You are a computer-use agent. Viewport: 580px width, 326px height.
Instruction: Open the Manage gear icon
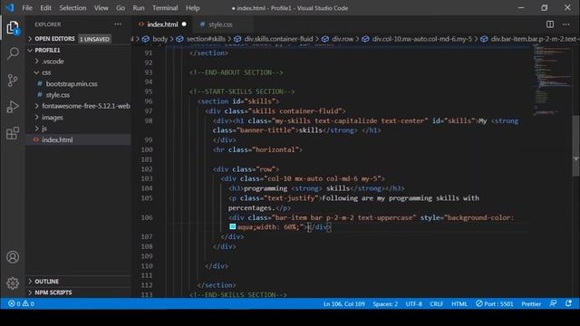(13, 283)
